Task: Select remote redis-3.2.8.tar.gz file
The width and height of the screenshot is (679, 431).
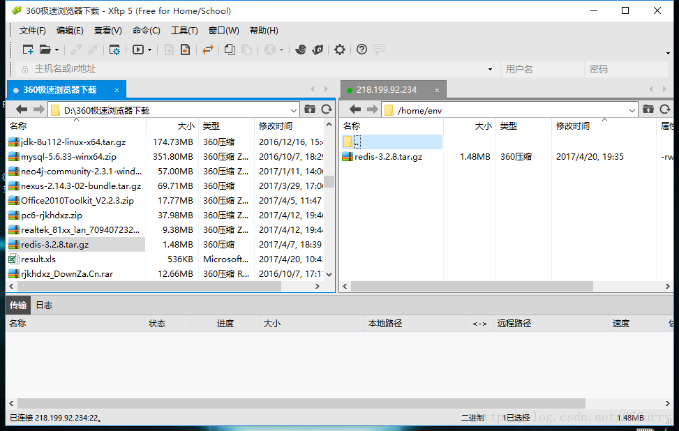Action: pos(388,157)
